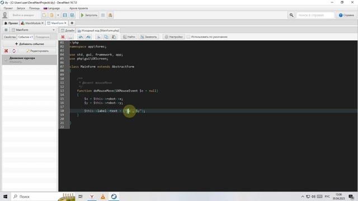Run the project with Запустить button
Image resolution: width=358 pixels, height=201 pixels.
89,15
